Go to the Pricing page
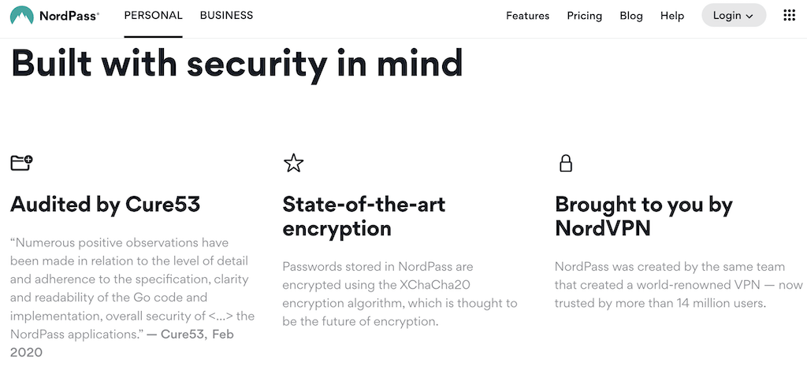Screen dimensions: 807x366 [x=585, y=16]
